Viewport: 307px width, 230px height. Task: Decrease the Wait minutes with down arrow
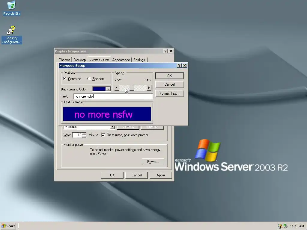[84, 136]
